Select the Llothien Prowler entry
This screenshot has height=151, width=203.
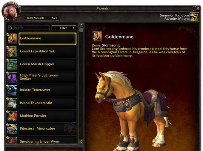point(48,116)
